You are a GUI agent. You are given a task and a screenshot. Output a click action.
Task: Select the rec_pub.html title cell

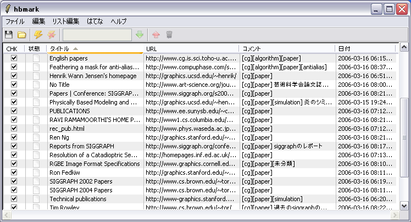click(x=96, y=129)
